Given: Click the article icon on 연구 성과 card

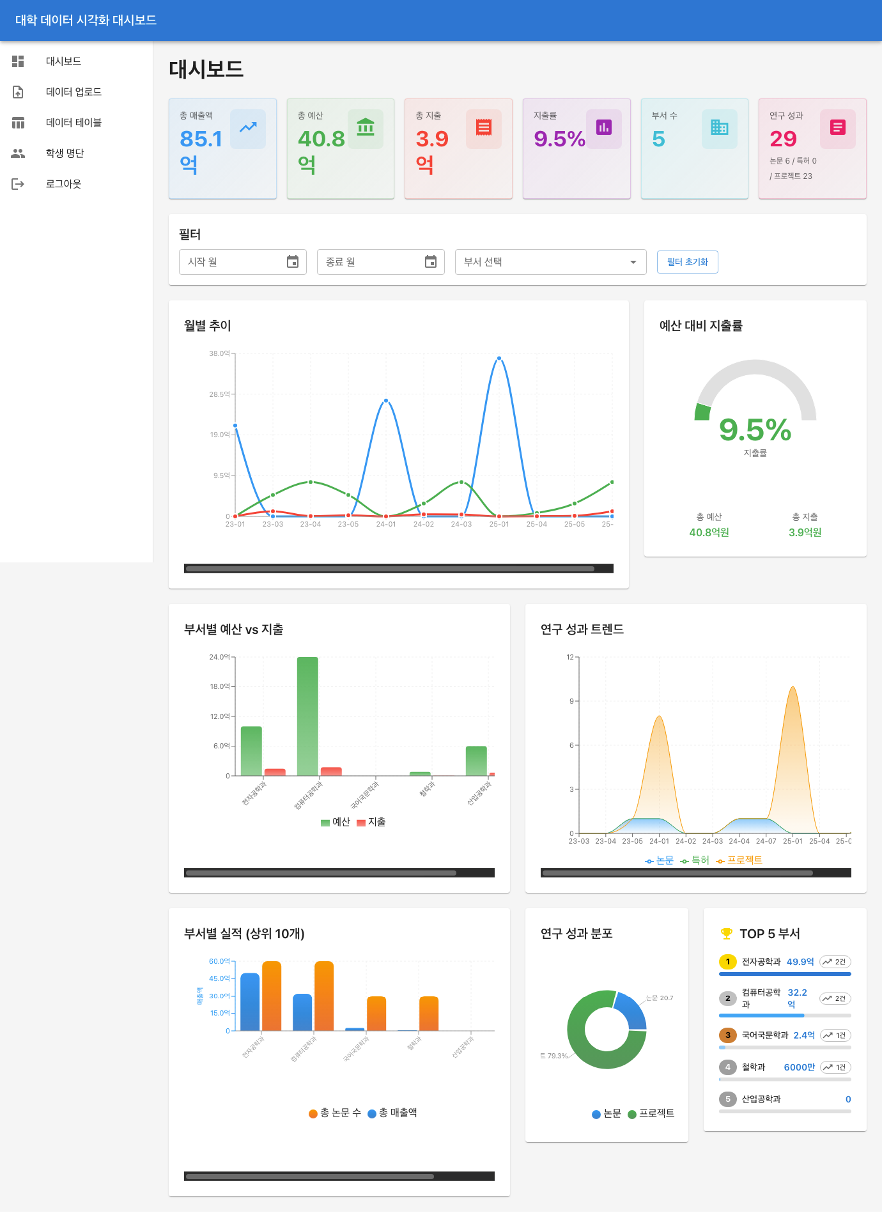Looking at the screenshot, I should [x=838, y=128].
